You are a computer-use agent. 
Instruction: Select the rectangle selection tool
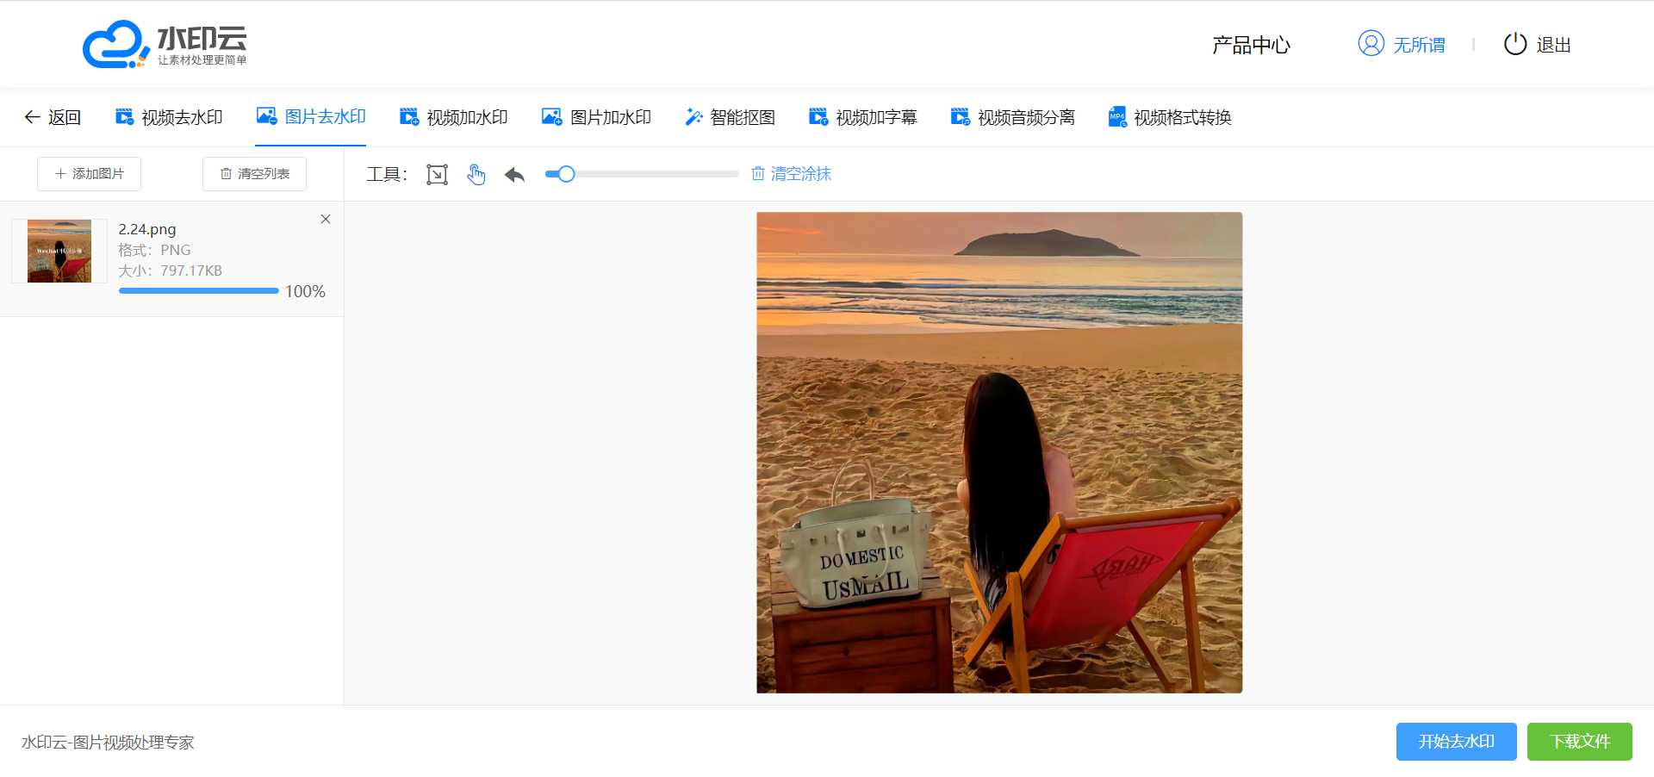438,174
